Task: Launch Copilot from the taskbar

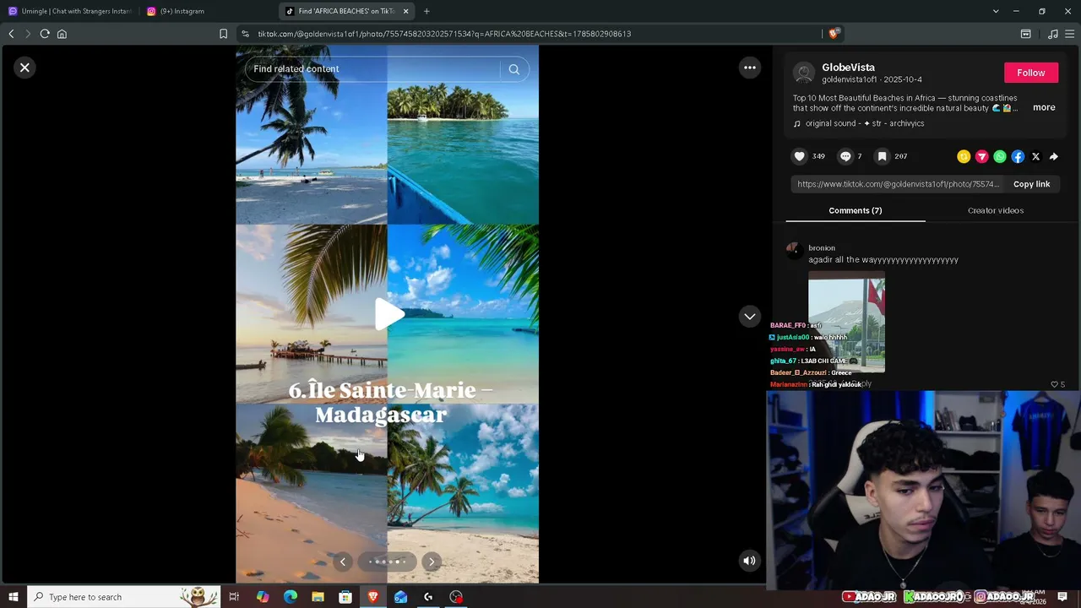Action: point(263,597)
